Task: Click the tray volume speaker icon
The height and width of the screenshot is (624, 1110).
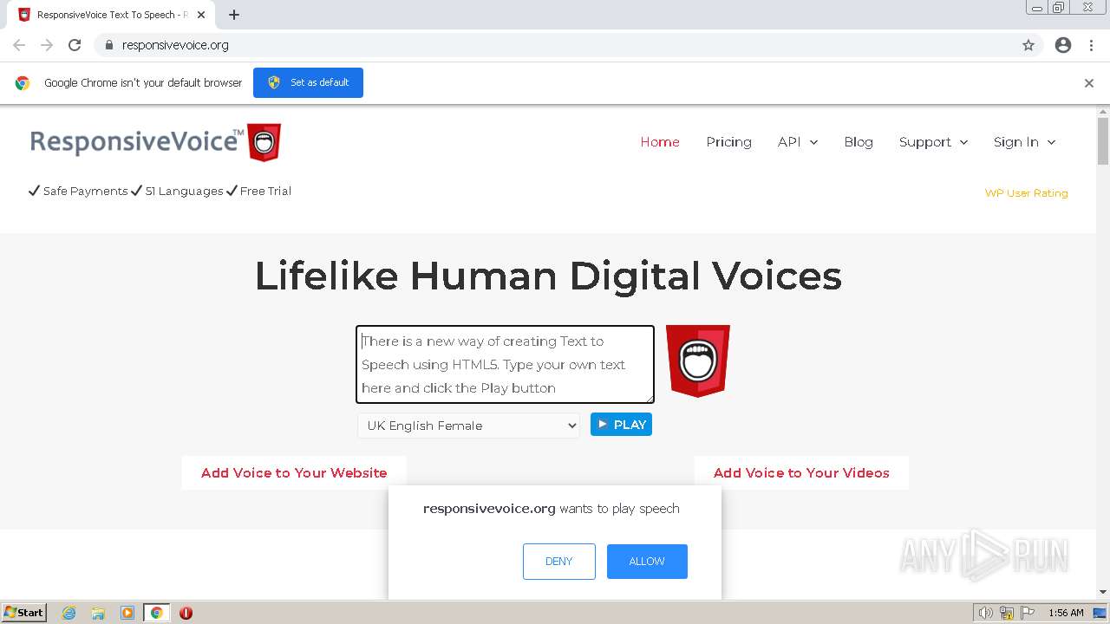Action: [x=985, y=613]
